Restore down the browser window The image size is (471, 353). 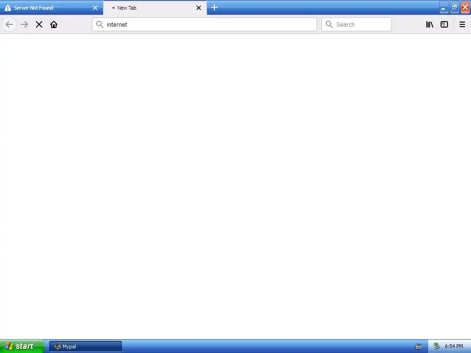tap(454, 7)
